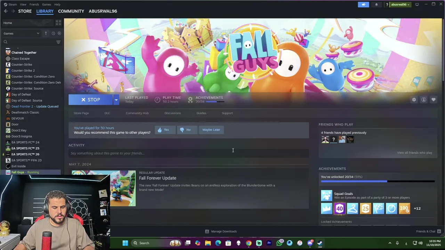Click the Steam back navigation arrow
445x250 pixels.
click(6, 11)
